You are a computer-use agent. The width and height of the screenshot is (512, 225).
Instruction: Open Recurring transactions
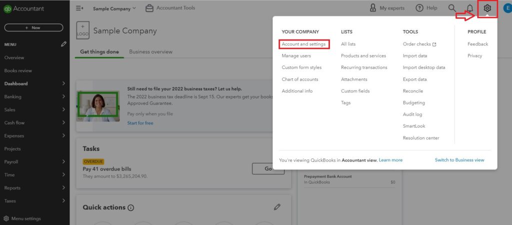[x=364, y=67]
